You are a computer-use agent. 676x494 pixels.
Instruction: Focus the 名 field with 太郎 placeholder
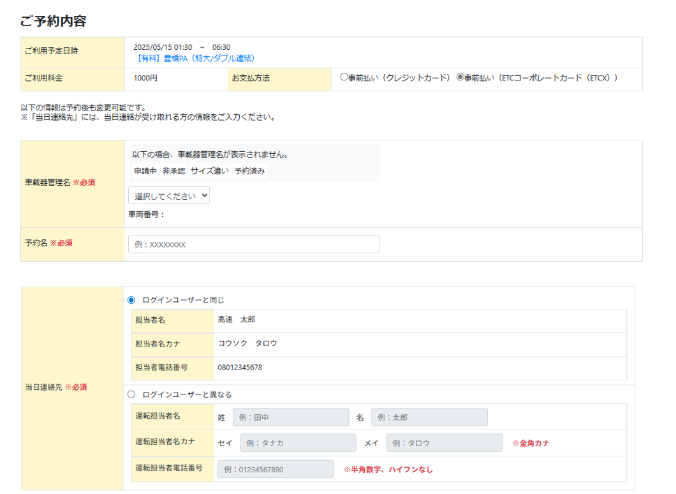tap(429, 417)
